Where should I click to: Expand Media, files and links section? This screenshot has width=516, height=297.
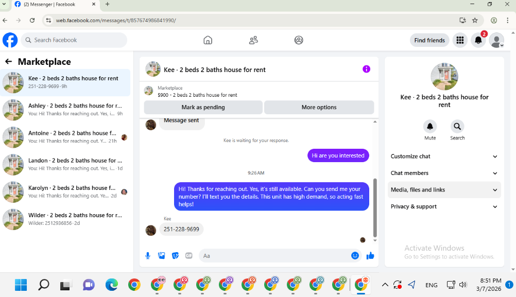pyautogui.click(x=444, y=190)
